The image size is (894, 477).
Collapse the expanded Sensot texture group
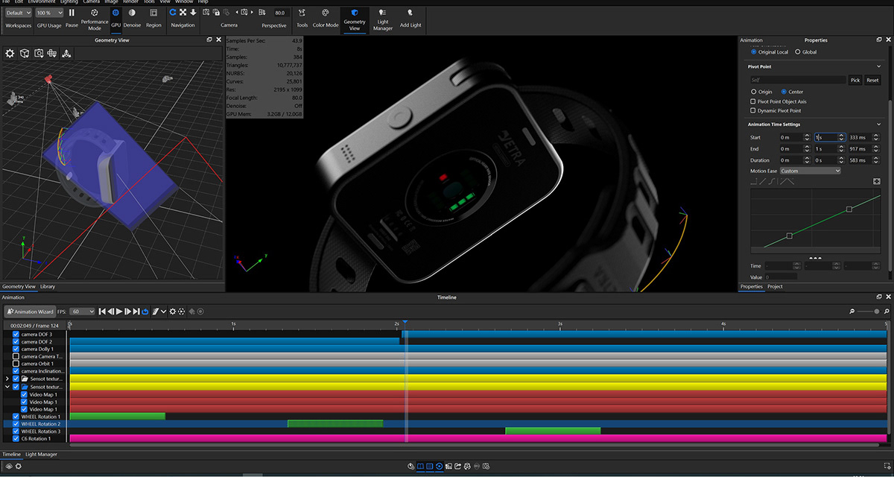pos(7,387)
